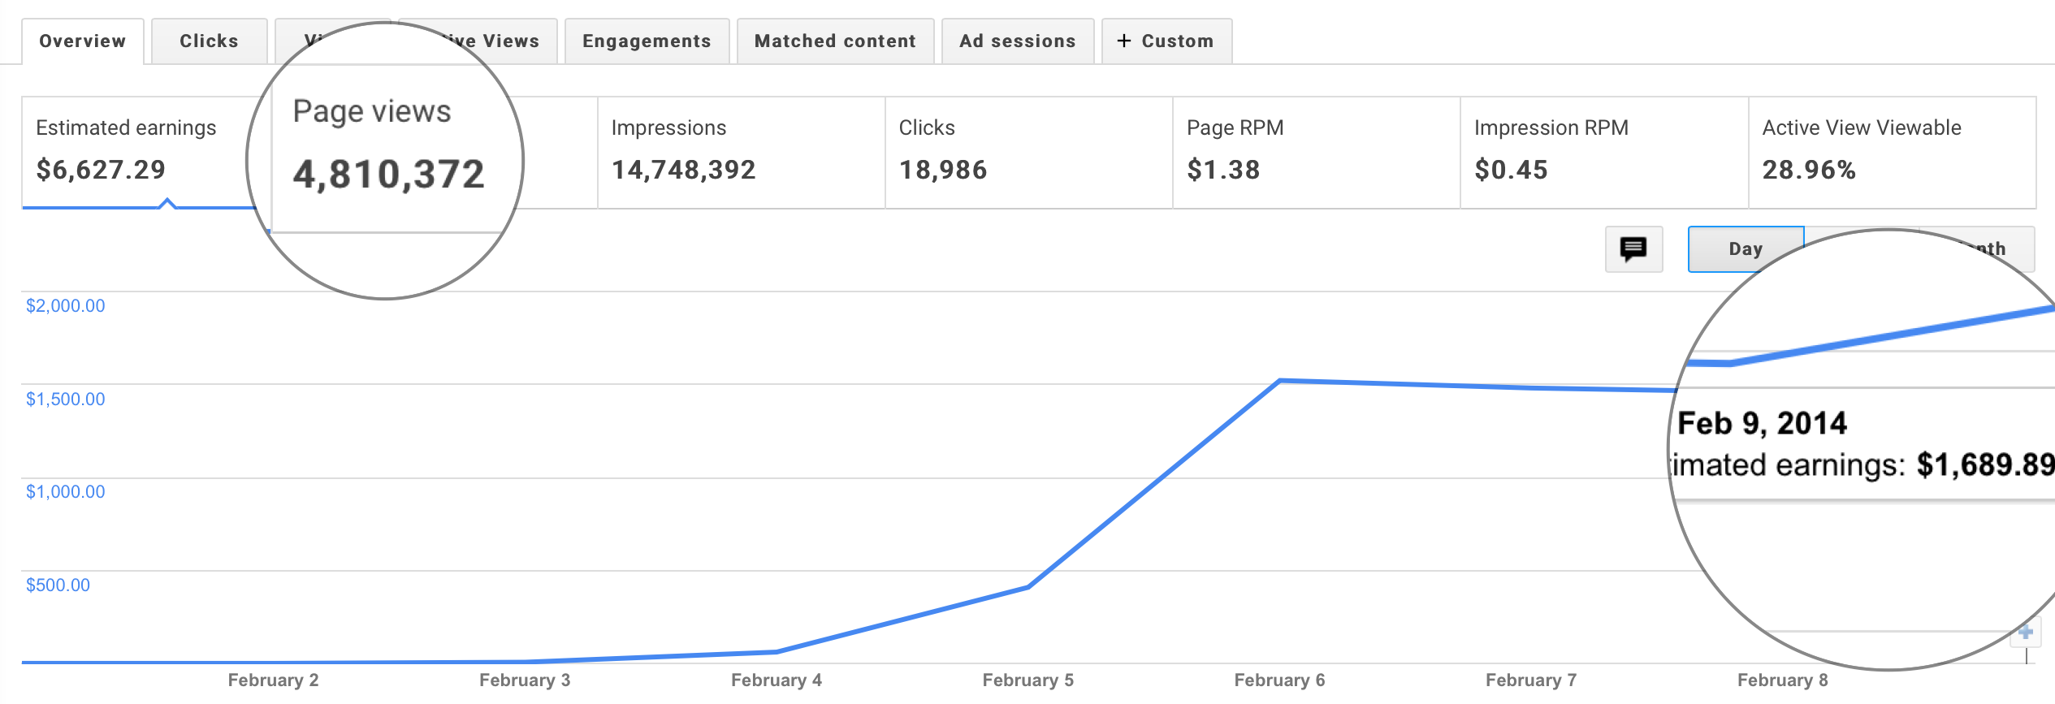Switch to the Clicks tab
Image resolution: width=2055 pixels, height=704 pixels.
209,41
